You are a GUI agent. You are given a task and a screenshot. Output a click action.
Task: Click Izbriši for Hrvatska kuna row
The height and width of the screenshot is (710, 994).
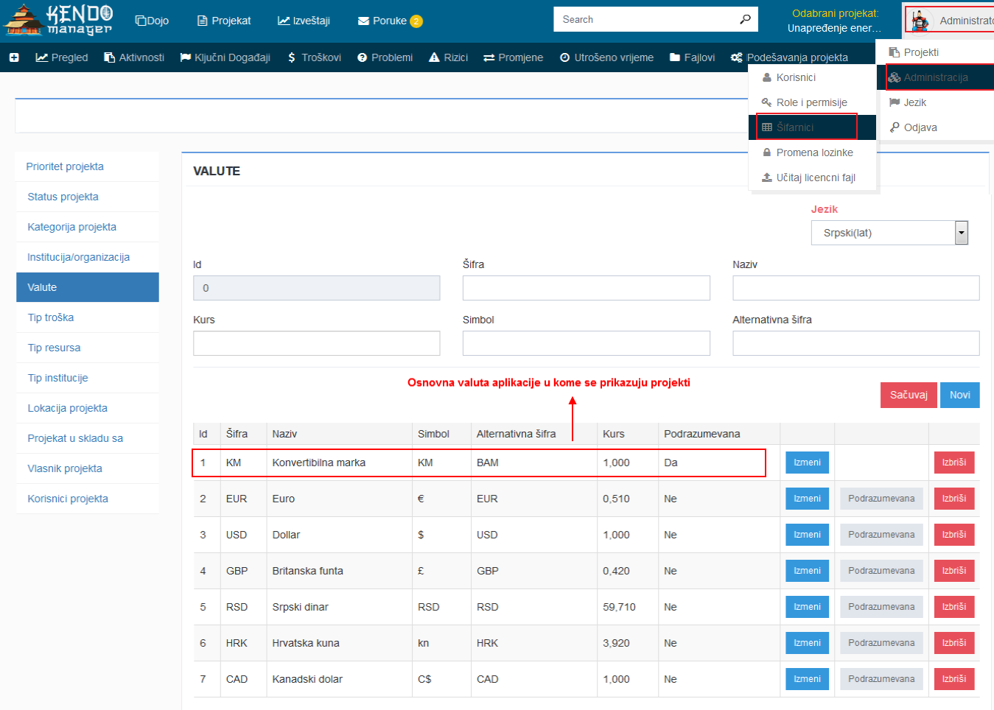(x=954, y=643)
